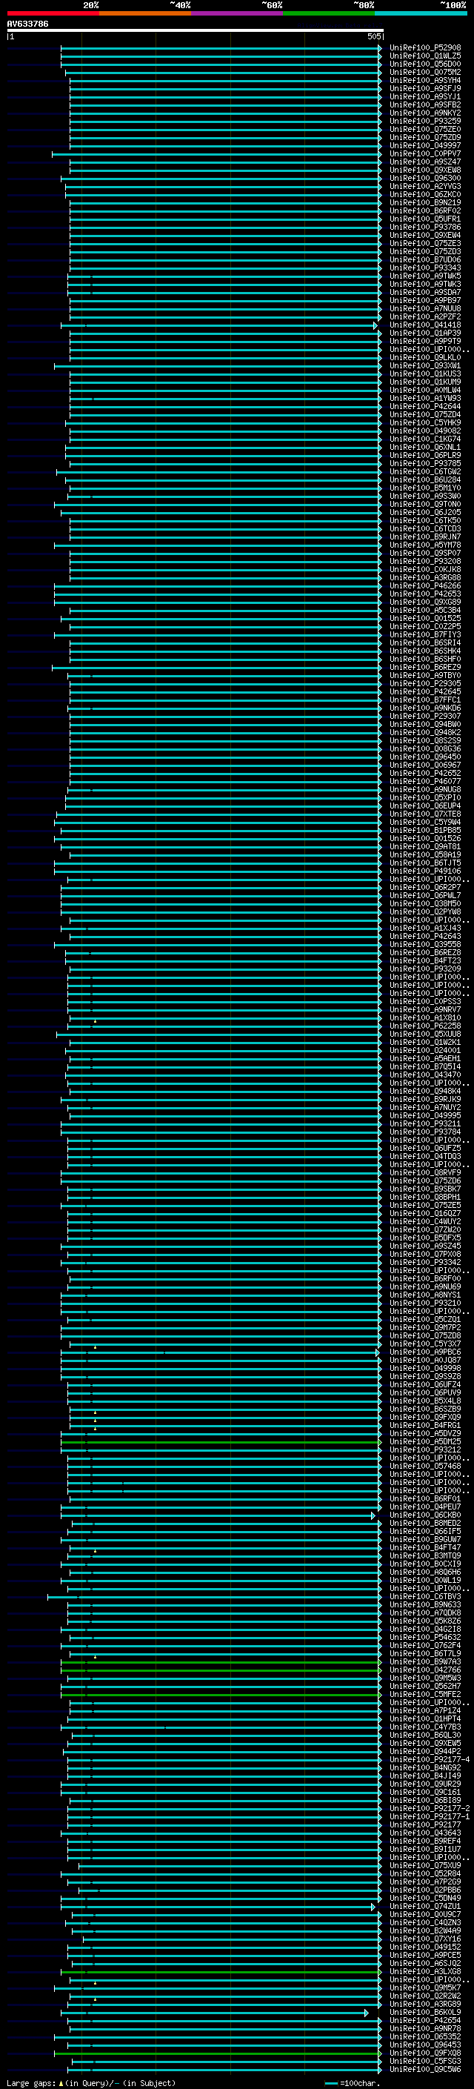Click the UniRef100_C5MFE2 label
Screen dimensions: 474x2089
click(424, 1695)
